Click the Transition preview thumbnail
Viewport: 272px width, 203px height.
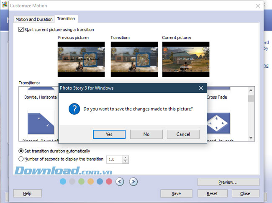pyautogui.click(x=134, y=59)
